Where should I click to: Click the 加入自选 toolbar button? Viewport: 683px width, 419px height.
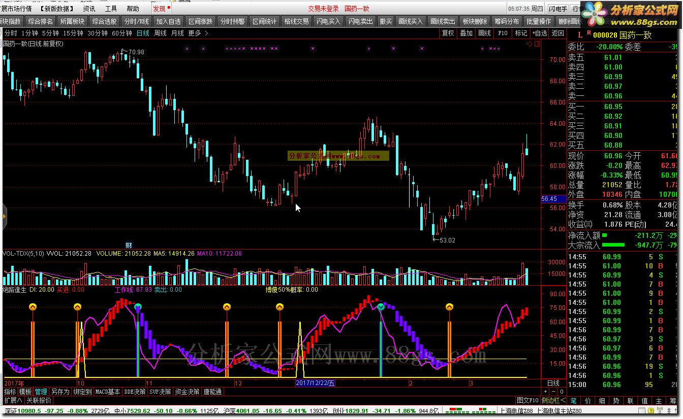169,21
